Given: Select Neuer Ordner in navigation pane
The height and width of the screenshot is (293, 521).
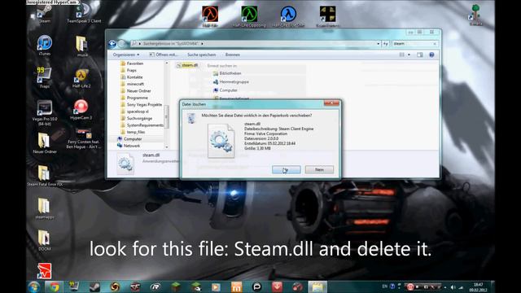Looking at the screenshot, I should 136,90.
